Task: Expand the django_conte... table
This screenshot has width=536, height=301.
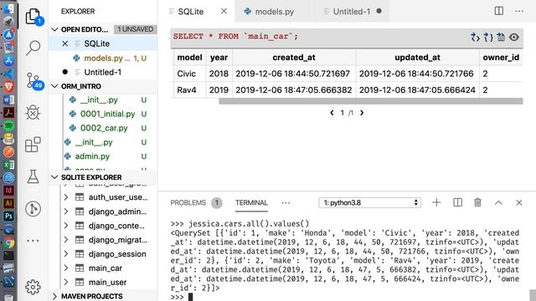Action: tap(66, 226)
